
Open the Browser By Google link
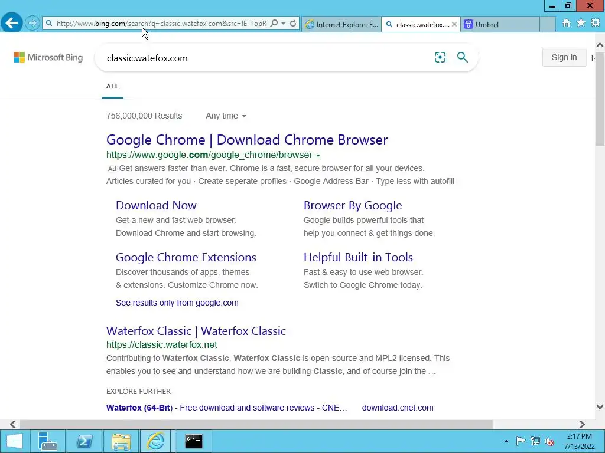click(x=353, y=205)
